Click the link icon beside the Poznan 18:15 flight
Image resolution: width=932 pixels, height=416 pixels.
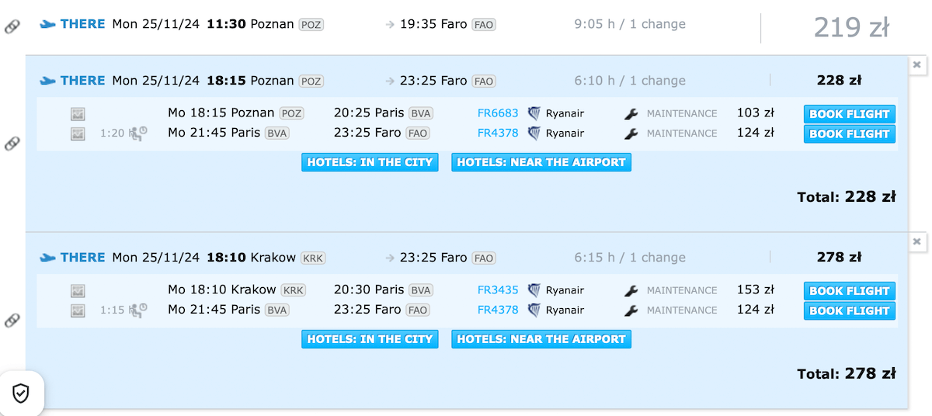[12, 143]
